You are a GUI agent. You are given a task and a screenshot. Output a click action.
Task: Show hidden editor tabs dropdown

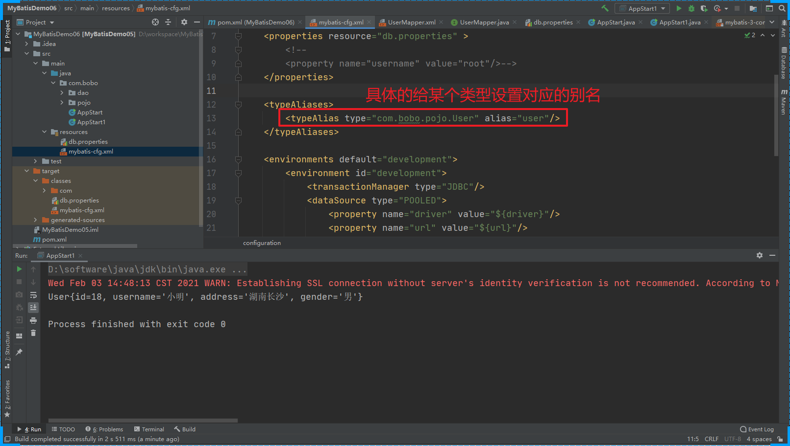[x=772, y=22]
